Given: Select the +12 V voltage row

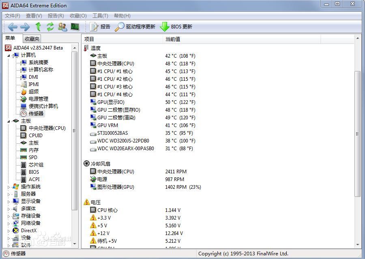Looking at the screenshot, I should (136, 233).
